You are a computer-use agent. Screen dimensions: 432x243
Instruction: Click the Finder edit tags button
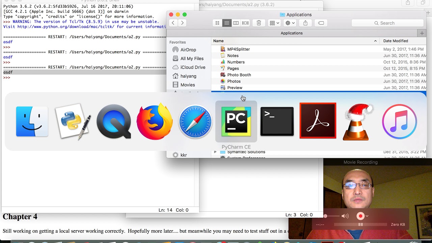click(321, 23)
